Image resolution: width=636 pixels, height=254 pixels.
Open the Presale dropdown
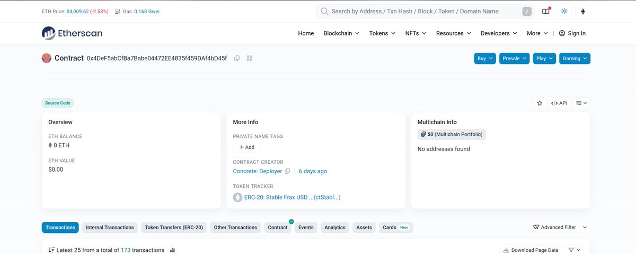coord(514,59)
